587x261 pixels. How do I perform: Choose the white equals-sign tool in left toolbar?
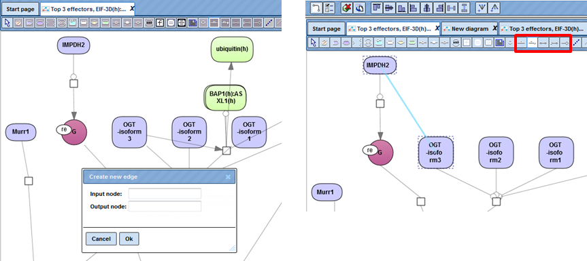click(171, 23)
